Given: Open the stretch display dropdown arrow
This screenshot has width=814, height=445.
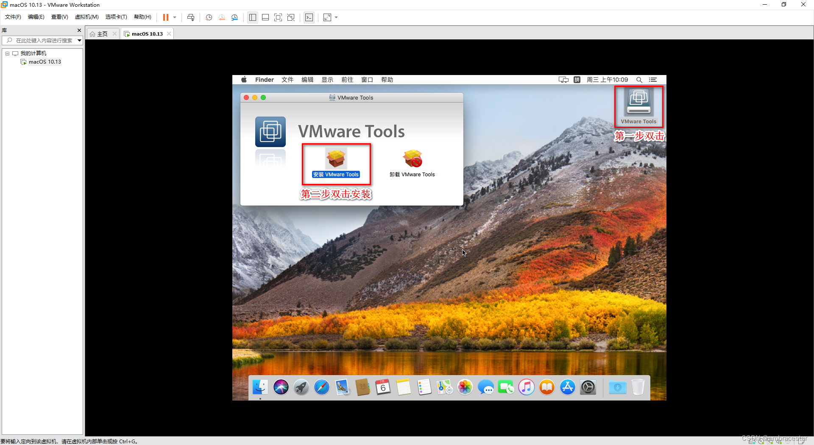Looking at the screenshot, I should coord(336,17).
